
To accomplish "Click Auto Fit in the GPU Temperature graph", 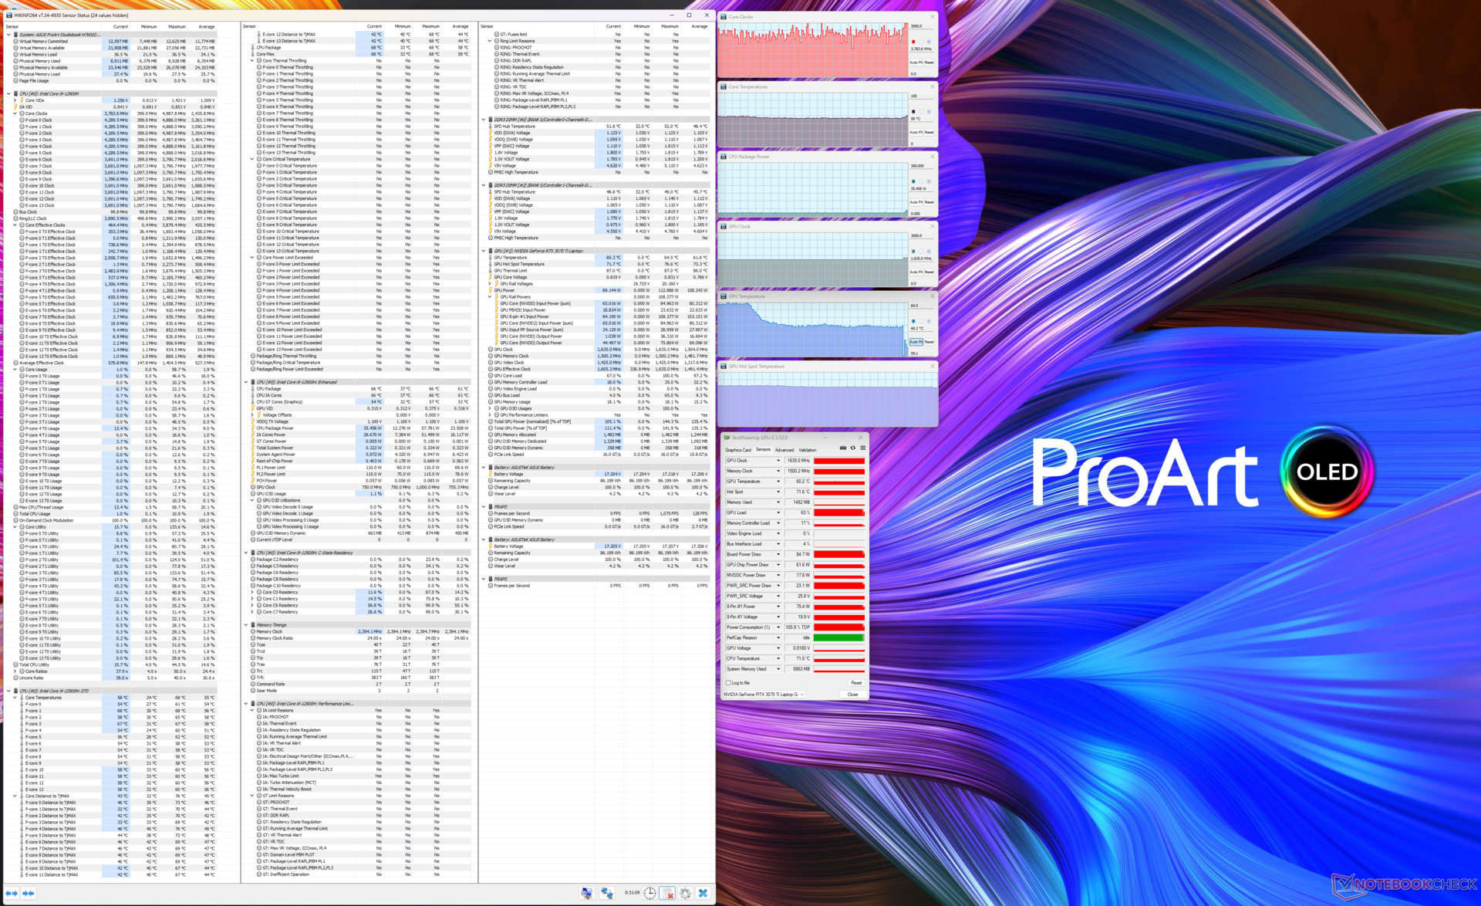I will (915, 342).
